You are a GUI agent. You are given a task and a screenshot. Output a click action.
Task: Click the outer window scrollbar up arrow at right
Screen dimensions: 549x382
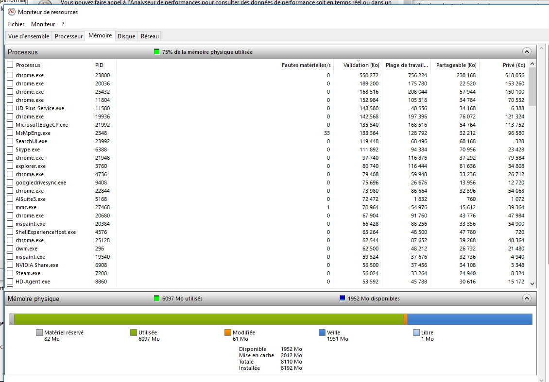pyautogui.click(x=542, y=47)
